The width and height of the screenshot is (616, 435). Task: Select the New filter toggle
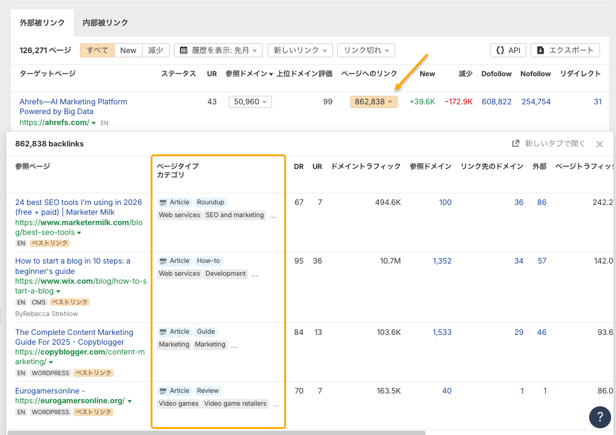coord(128,50)
